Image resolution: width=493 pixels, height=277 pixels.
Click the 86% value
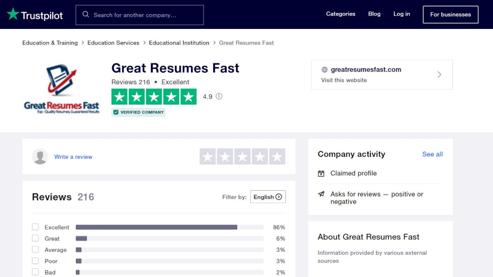tap(279, 227)
